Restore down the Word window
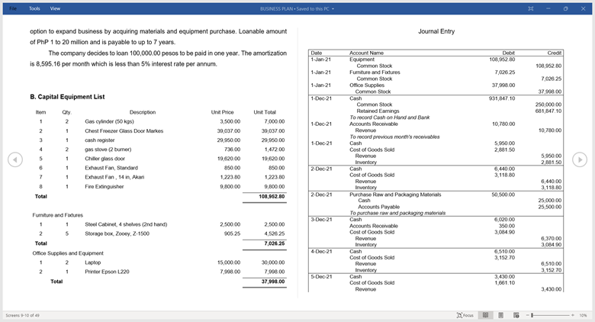The height and width of the screenshot is (322, 595). click(565, 8)
